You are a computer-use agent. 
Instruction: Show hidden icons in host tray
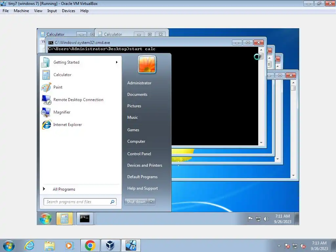(x=279, y=246)
